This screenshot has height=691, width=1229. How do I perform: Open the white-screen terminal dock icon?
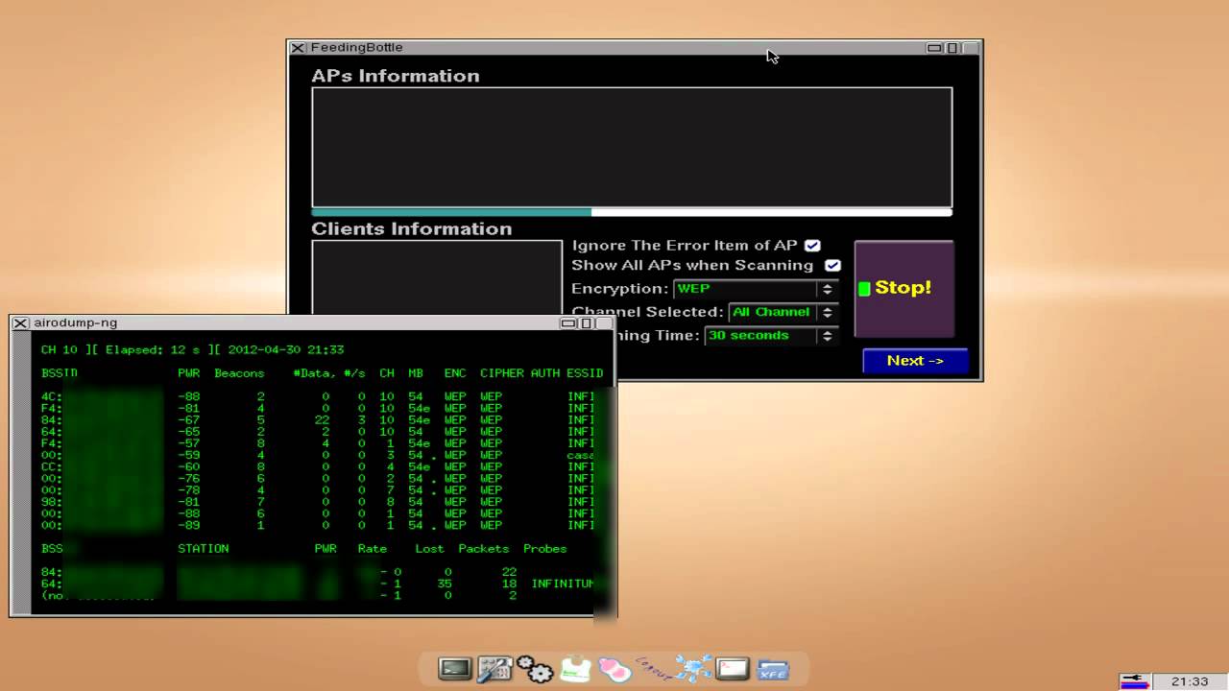(x=732, y=669)
